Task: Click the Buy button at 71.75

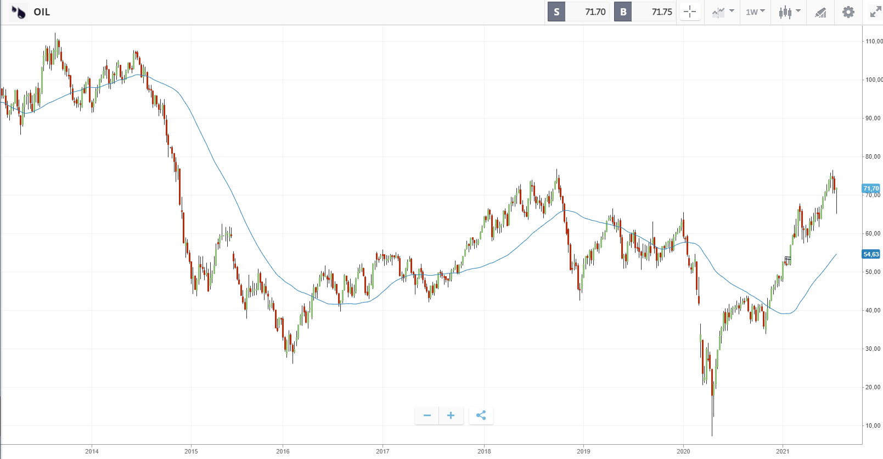Action: coord(645,12)
